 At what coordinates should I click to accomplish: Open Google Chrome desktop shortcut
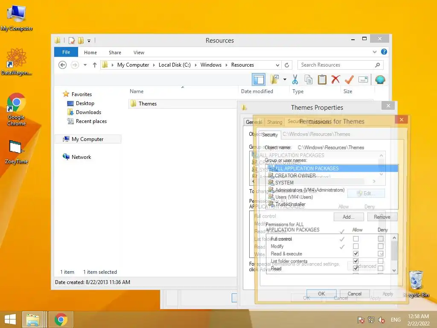tap(17, 109)
